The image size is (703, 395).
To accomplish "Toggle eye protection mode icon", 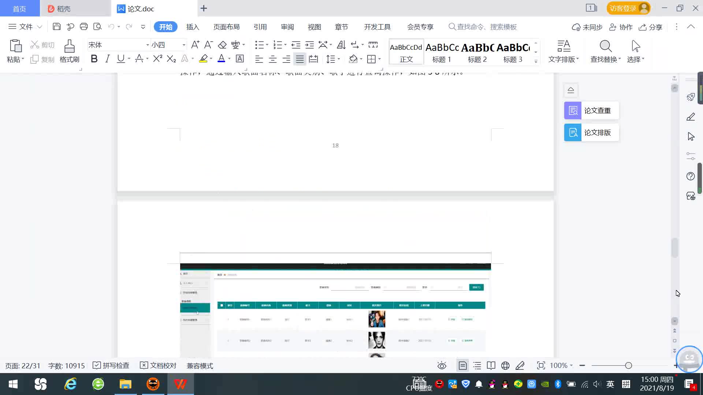I will click(442, 366).
